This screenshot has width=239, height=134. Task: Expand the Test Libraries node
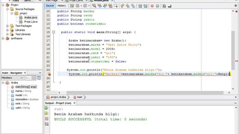click(7, 34)
